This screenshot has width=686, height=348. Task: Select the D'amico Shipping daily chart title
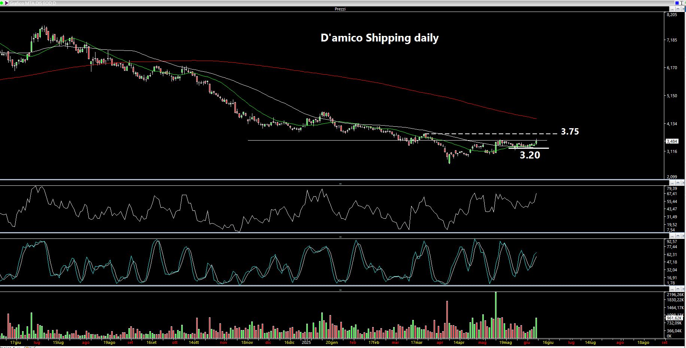380,38
